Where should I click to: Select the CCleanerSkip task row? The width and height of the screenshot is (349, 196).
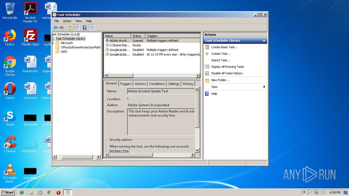[x=120, y=45]
